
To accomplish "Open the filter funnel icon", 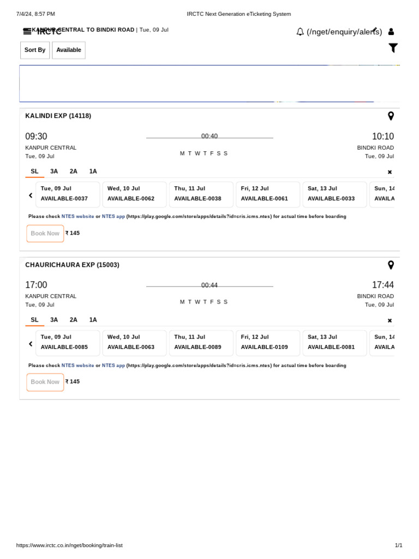I will pos(393,48).
